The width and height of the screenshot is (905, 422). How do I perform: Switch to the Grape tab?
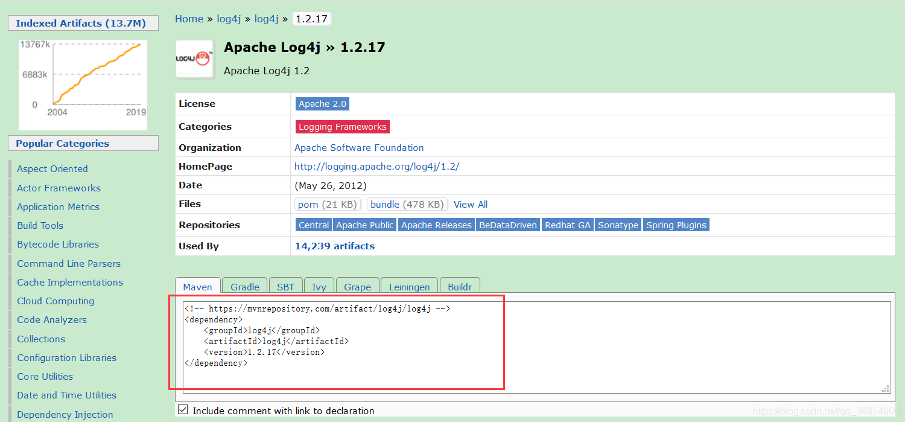tap(358, 287)
